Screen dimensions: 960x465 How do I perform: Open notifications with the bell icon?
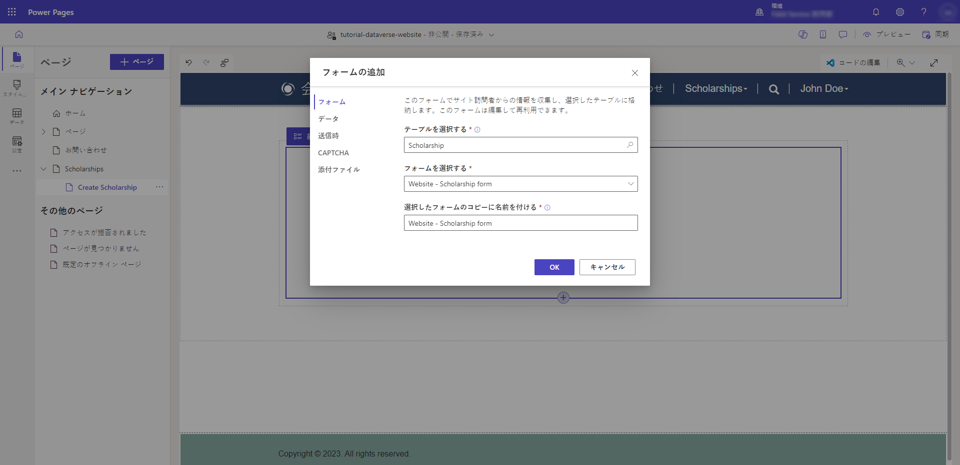click(876, 12)
